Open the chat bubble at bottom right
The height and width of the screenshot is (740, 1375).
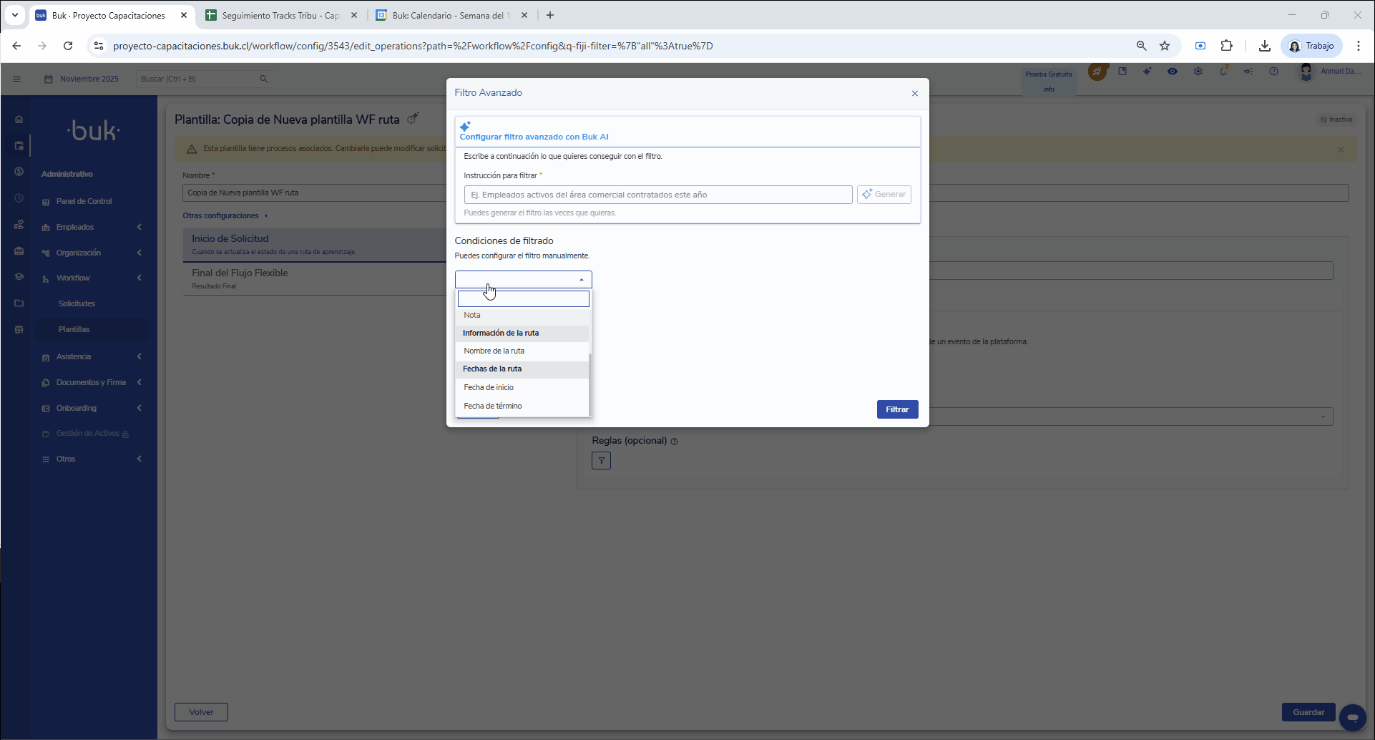tap(1354, 716)
